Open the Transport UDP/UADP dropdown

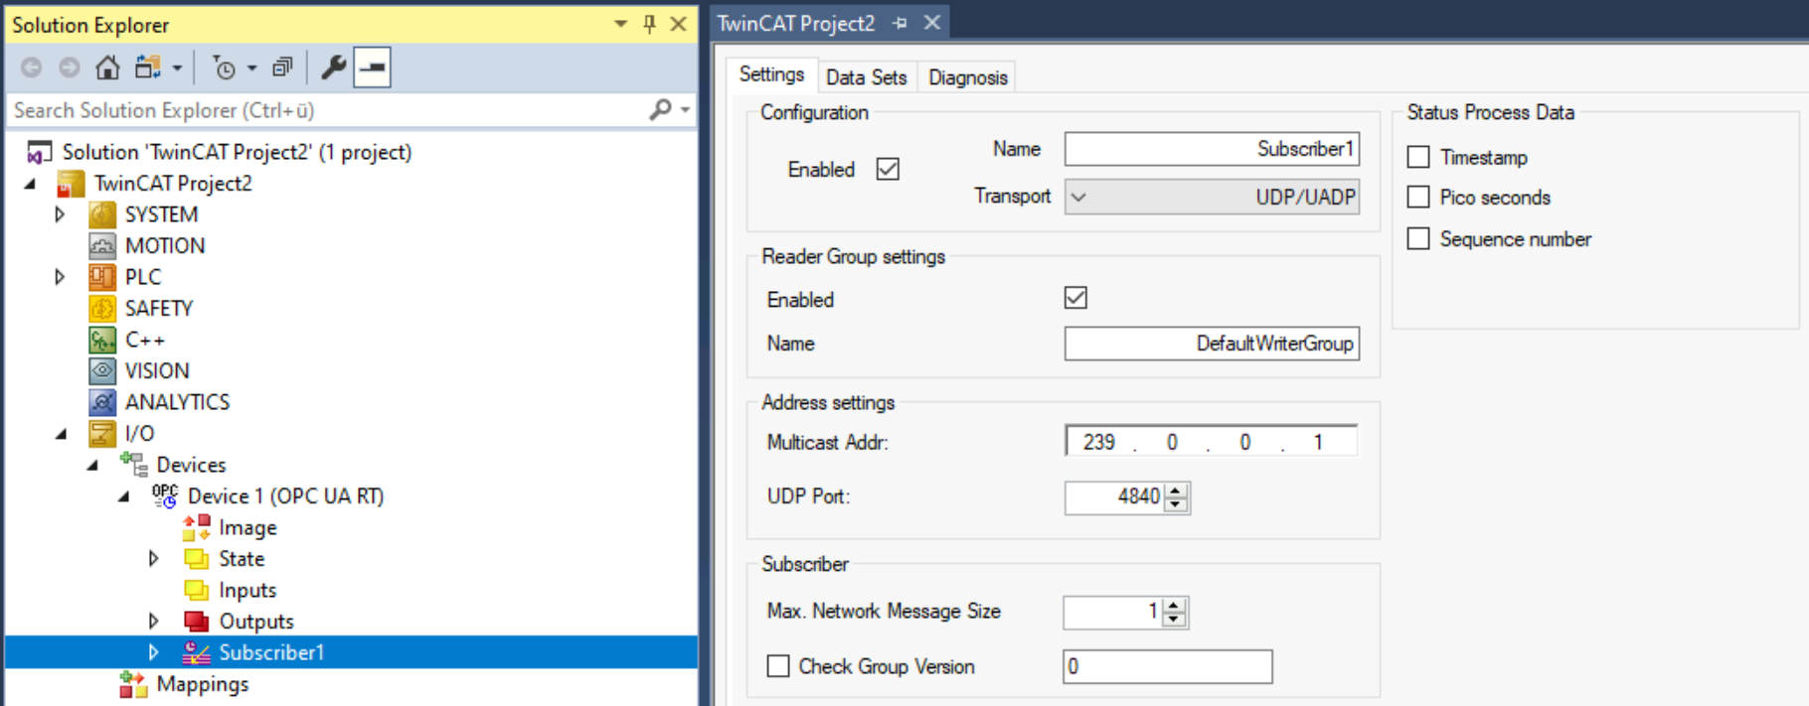click(1212, 197)
